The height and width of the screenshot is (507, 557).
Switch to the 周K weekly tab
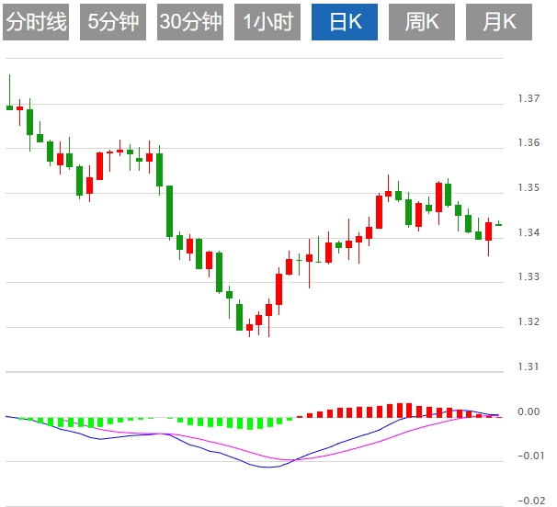coord(421,22)
